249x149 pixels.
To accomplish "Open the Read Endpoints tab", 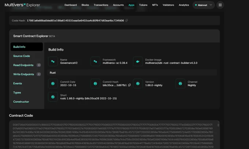I will tap(23, 65).
